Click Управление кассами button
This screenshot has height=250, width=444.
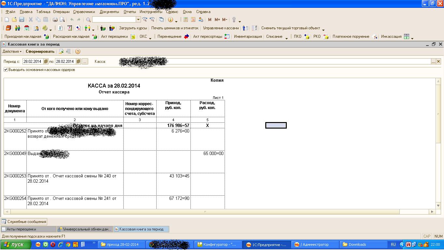tap(221, 28)
